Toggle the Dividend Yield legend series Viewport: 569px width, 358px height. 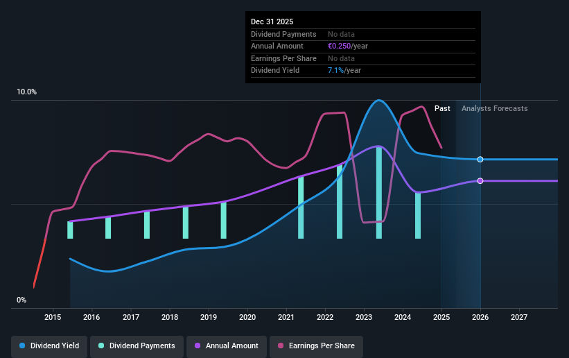49,346
